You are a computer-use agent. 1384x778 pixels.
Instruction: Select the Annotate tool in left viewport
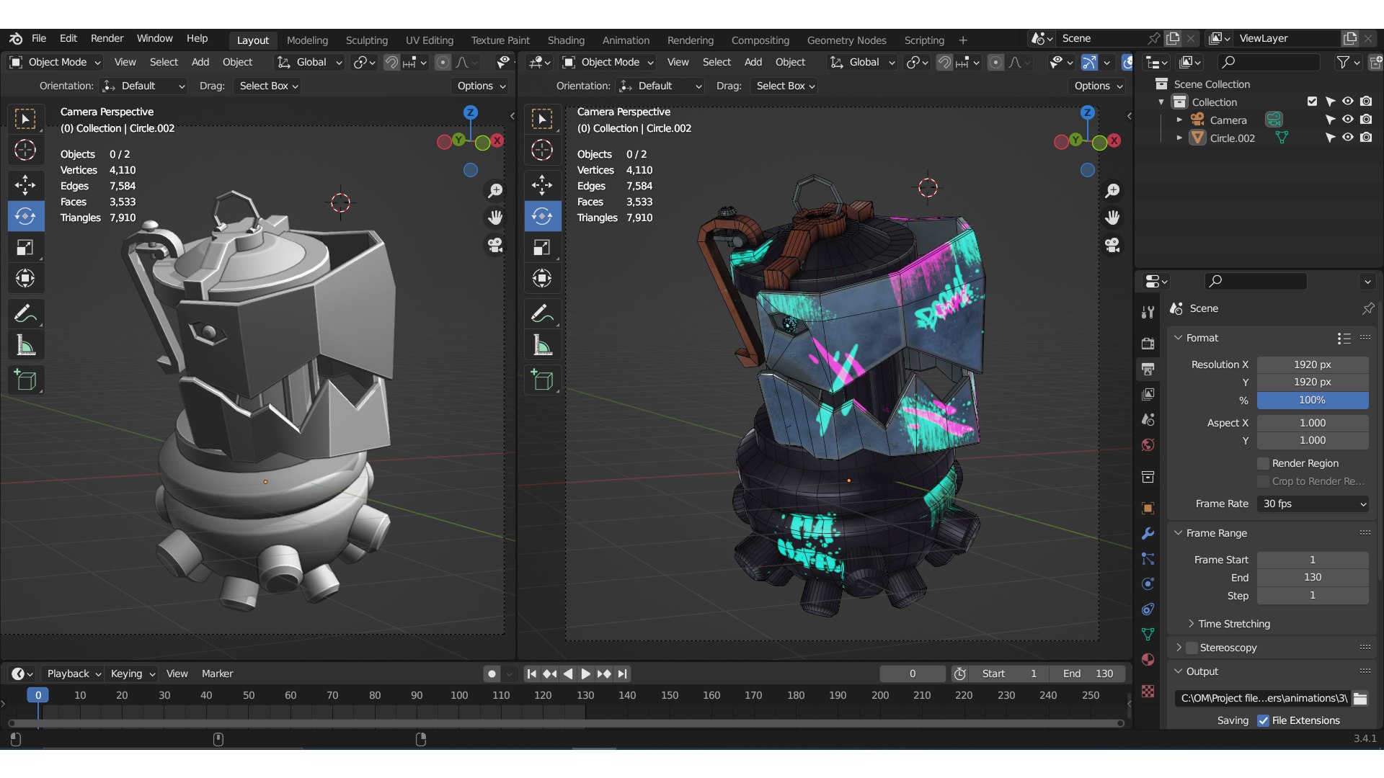click(x=25, y=314)
